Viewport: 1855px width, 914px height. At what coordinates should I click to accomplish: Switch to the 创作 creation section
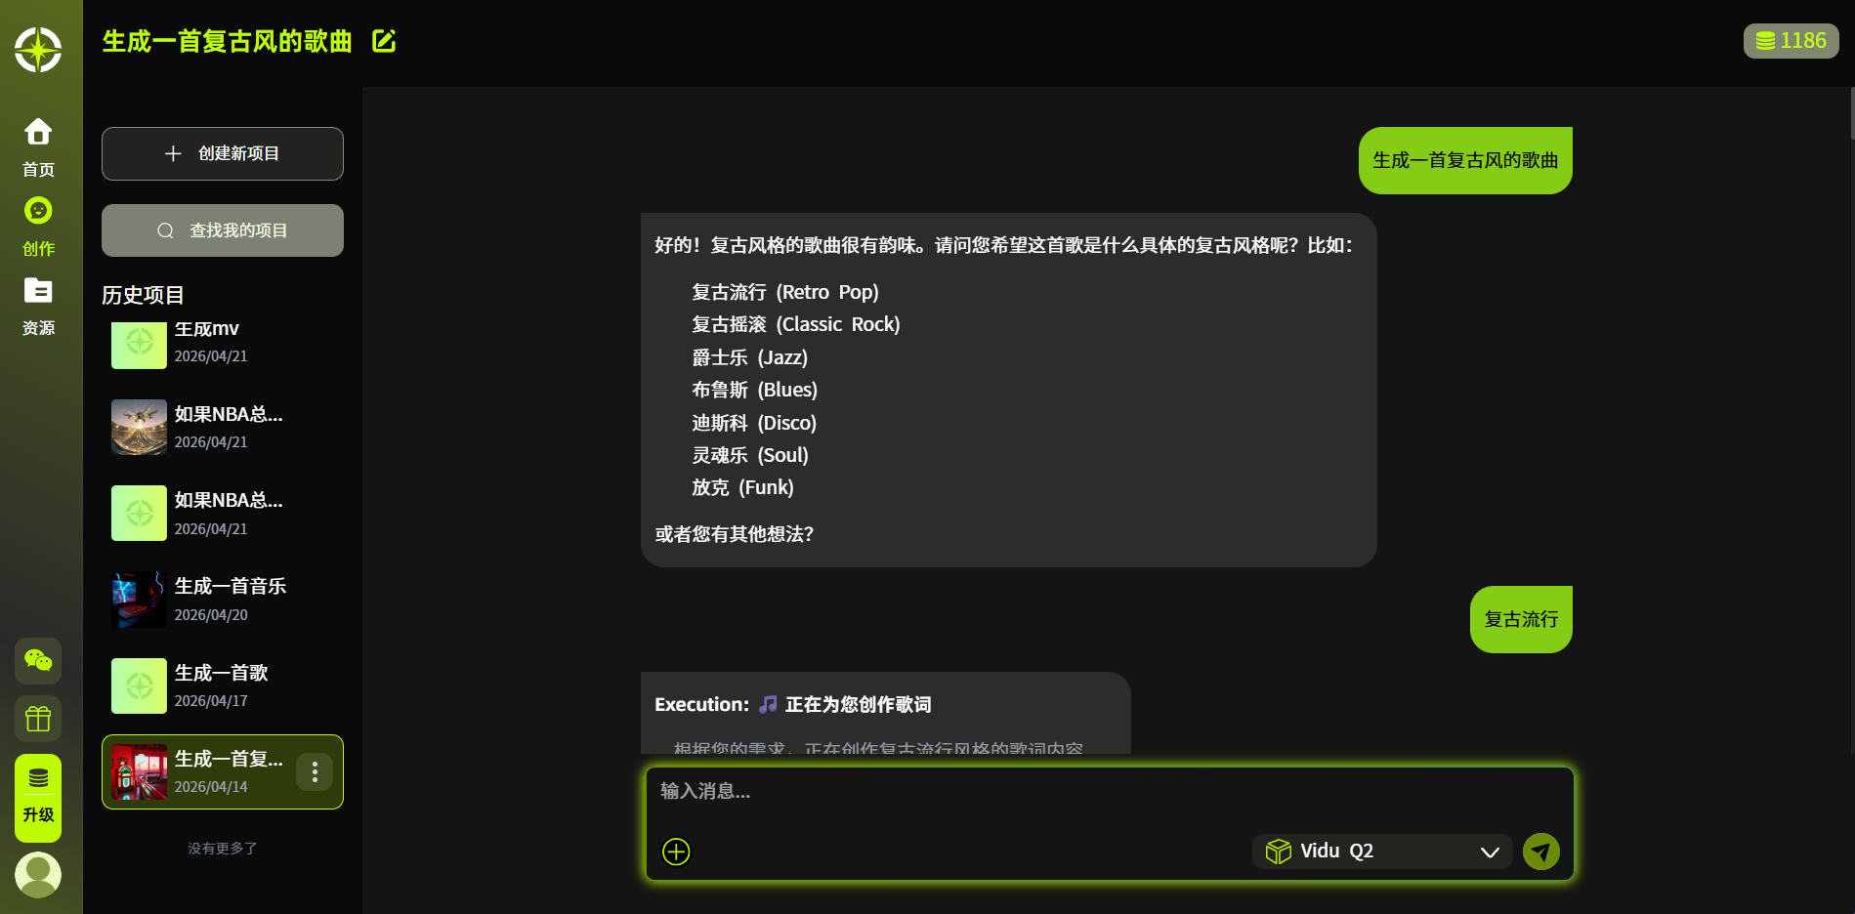[x=38, y=227]
